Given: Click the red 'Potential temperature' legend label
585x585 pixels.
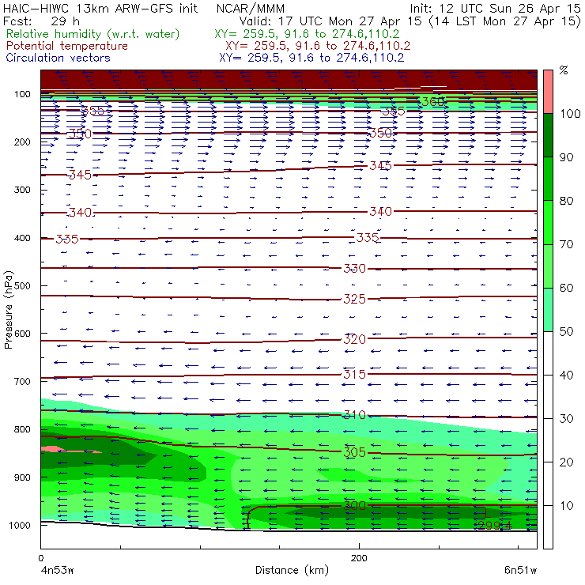Looking at the screenshot, I should (x=66, y=46).
